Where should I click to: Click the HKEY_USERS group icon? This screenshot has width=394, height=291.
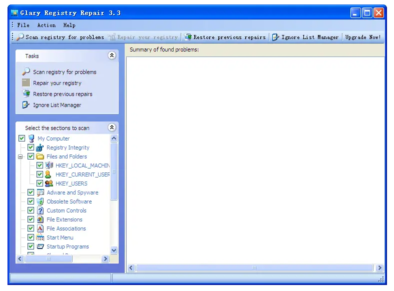tap(49, 183)
